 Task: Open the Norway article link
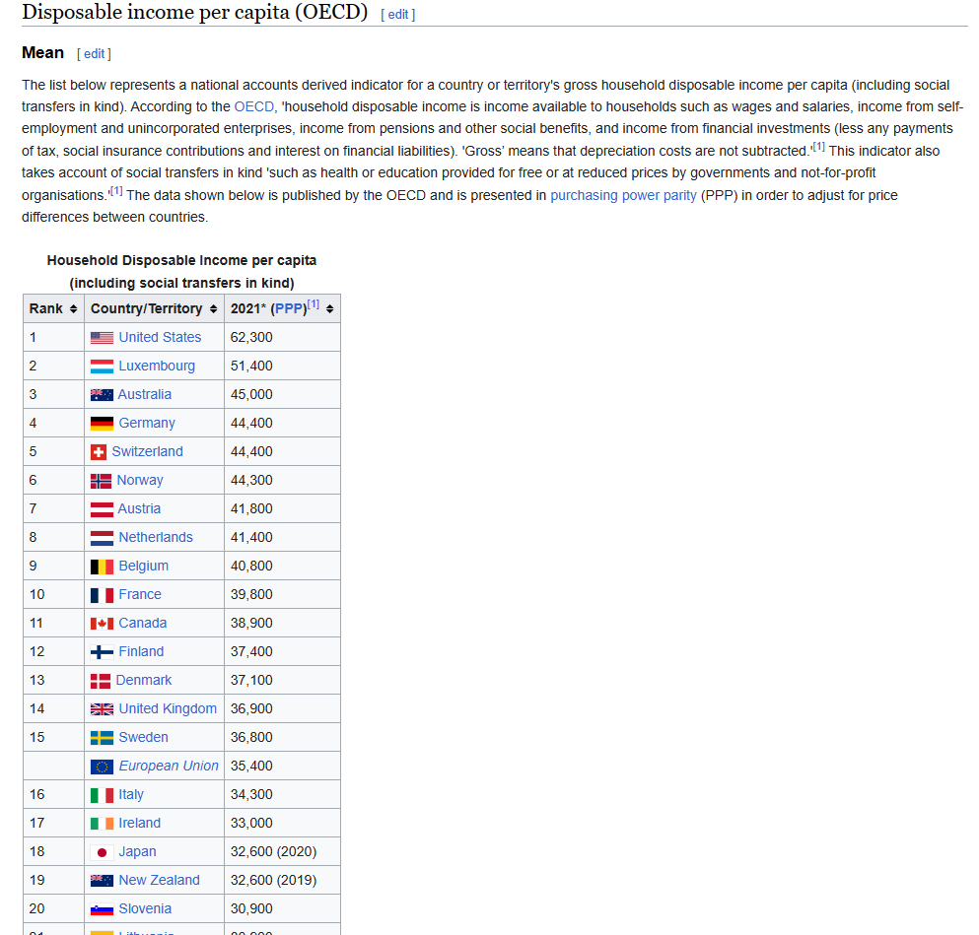click(140, 480)
